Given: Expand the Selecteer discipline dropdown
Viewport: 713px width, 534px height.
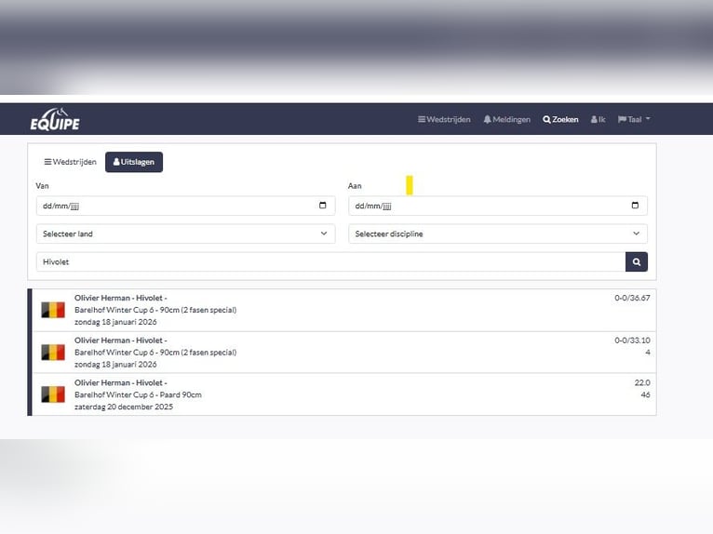Looking at the screenshot, I should coord(498,234).
